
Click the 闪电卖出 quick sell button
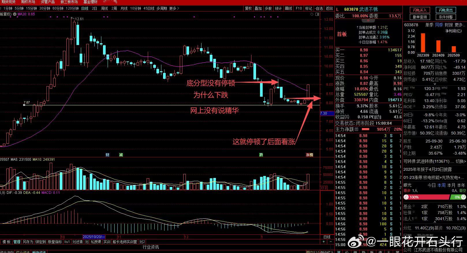point(446,10)
